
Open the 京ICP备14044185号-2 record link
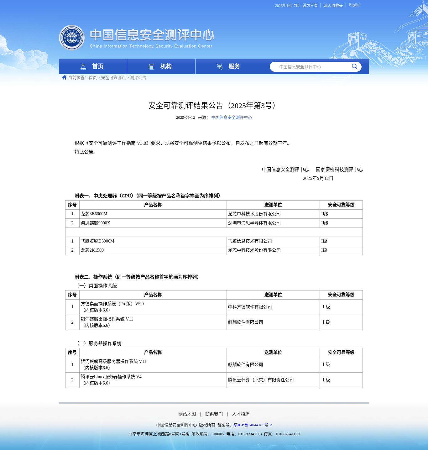[x=253, y=425]
